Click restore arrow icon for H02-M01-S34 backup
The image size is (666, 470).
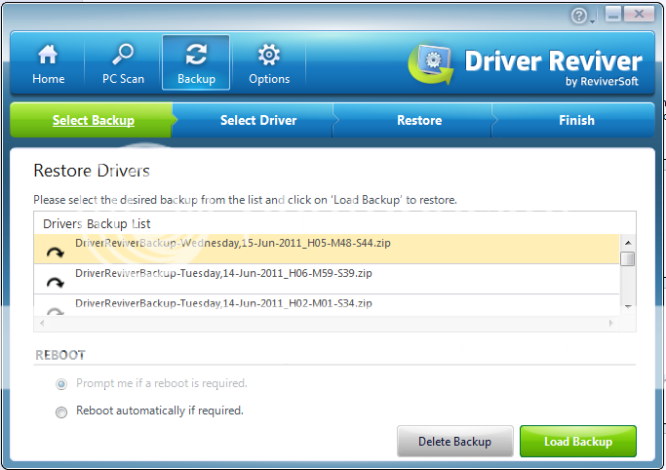(x=56, y=311)
